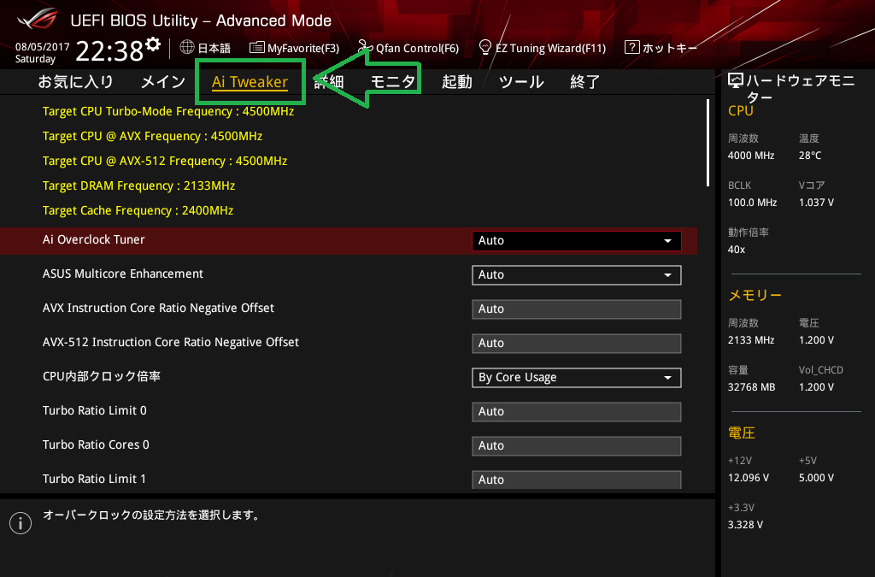Launch Qfan Control(F6)
This screenshot has width=875, height=577.
408,48
